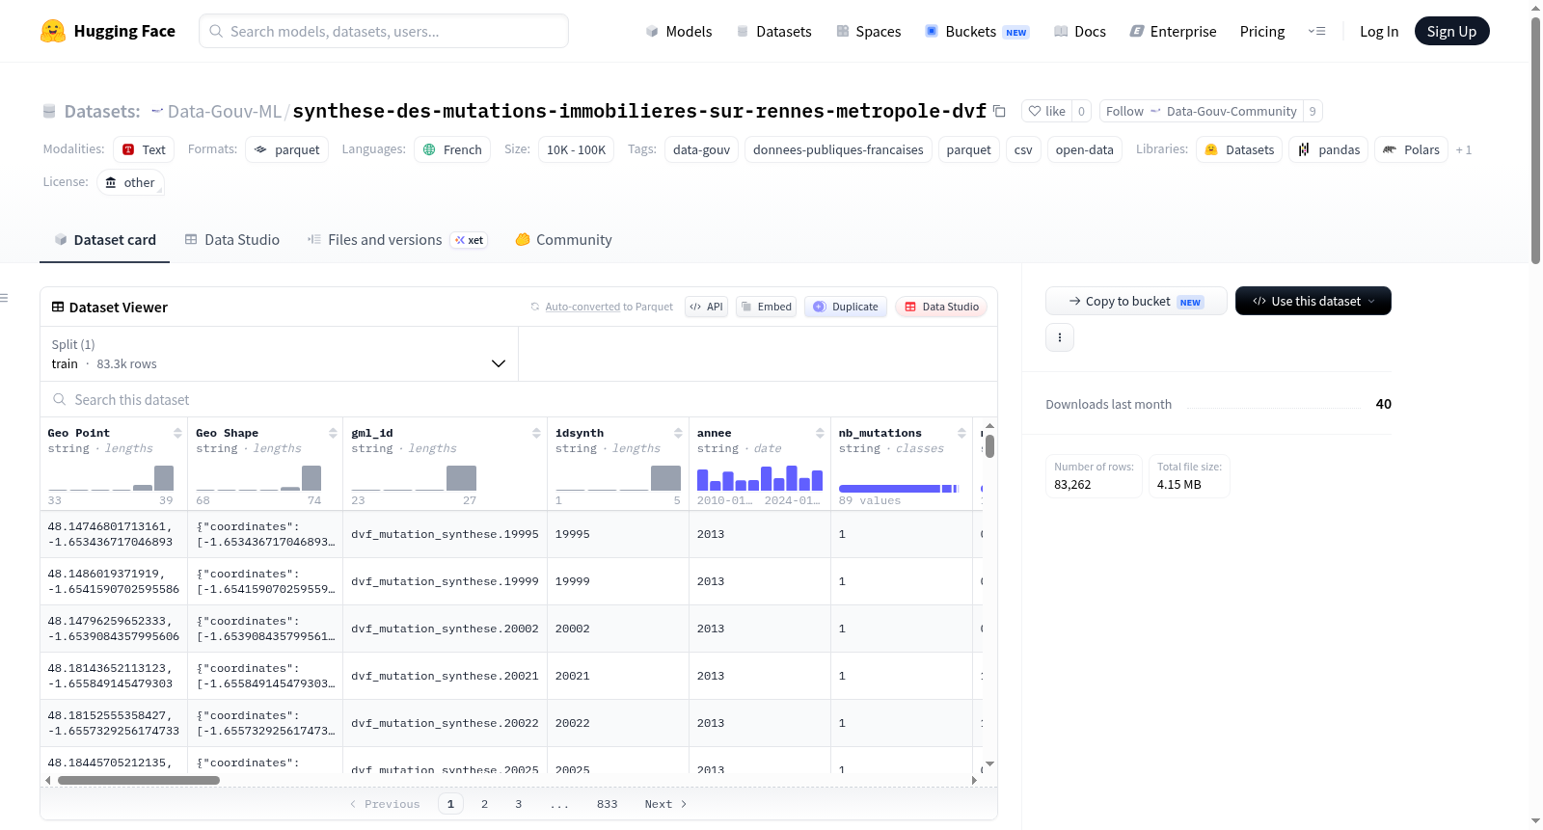This screenshot has width=1543, height=830.
Task: Click the heart like button
Action: tap(1046, 112)
